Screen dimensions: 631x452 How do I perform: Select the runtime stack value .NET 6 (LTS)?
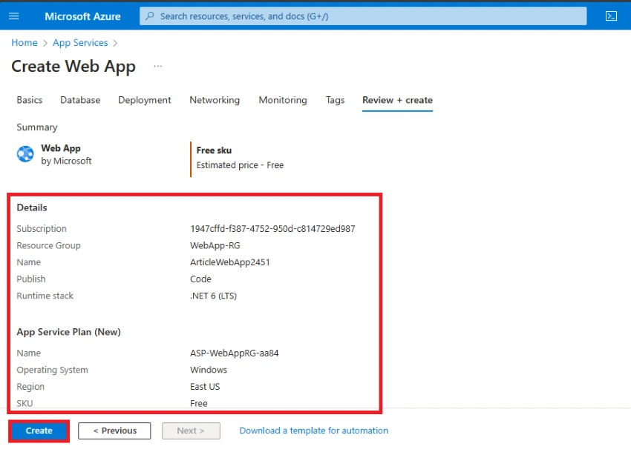pos(213,296)
